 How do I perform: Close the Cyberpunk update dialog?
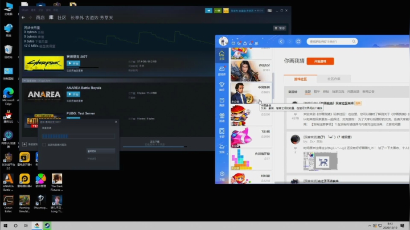pos(116,122)
